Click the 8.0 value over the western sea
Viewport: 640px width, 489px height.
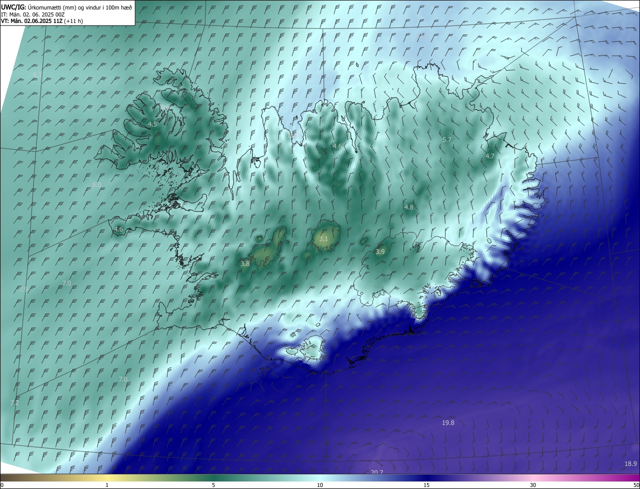[x=96, y=184]
